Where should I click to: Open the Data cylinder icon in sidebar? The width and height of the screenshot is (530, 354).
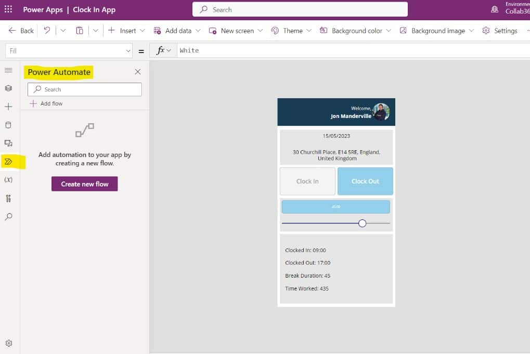tap(8, 125)
